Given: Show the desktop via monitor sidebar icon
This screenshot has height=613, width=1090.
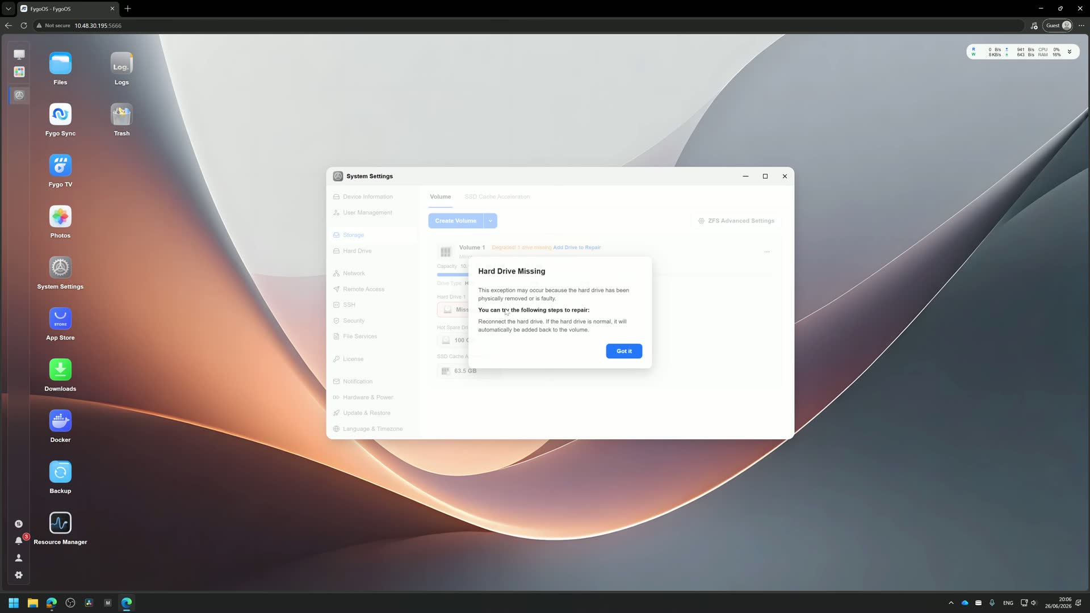Looking at the screenshot, I should [19, 54].
